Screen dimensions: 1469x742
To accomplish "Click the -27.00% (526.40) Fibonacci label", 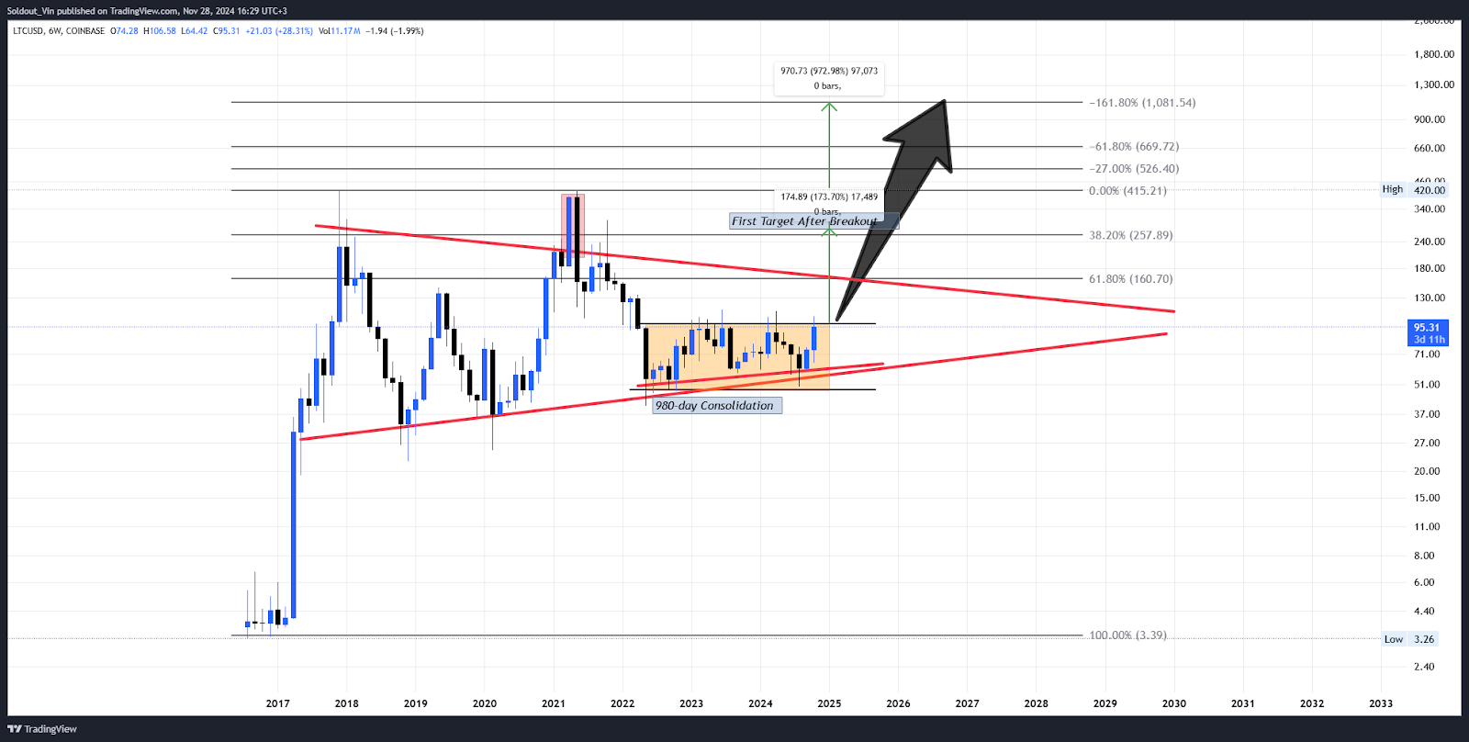I will tap(1134, 169).
